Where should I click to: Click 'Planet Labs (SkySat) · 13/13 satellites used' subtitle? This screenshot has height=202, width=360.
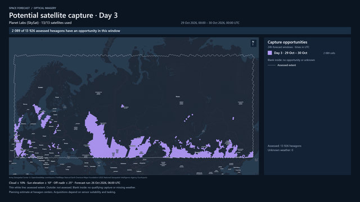pyautogui.click(x=40, y=23)
